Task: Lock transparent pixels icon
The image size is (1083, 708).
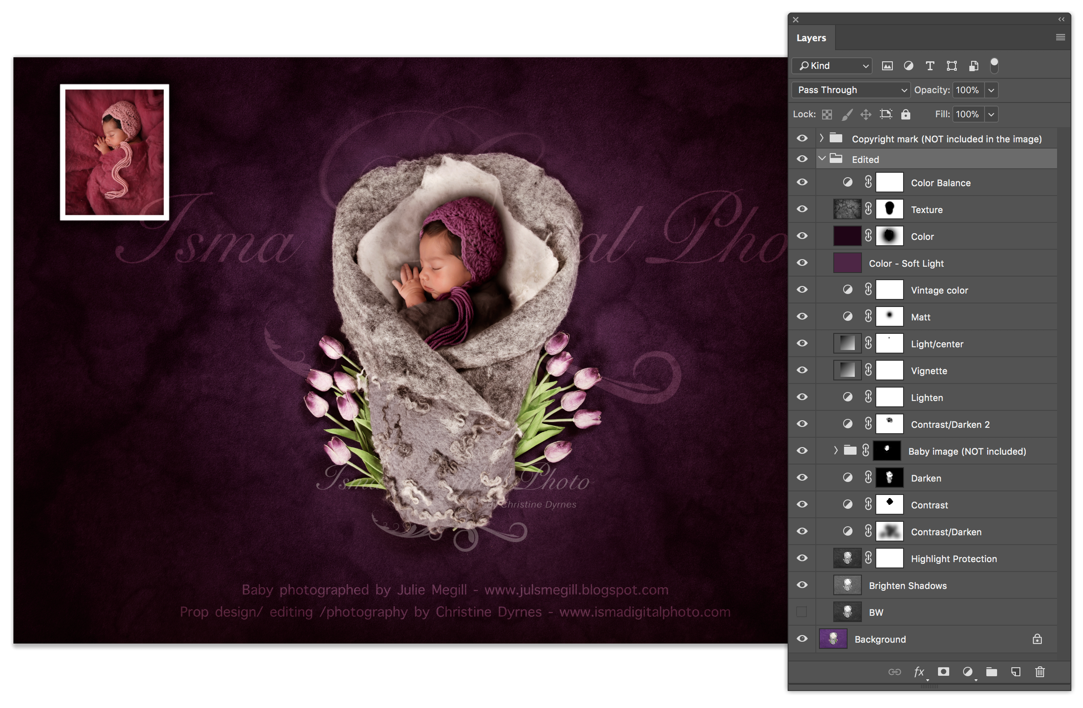Action: pos(827,115)
